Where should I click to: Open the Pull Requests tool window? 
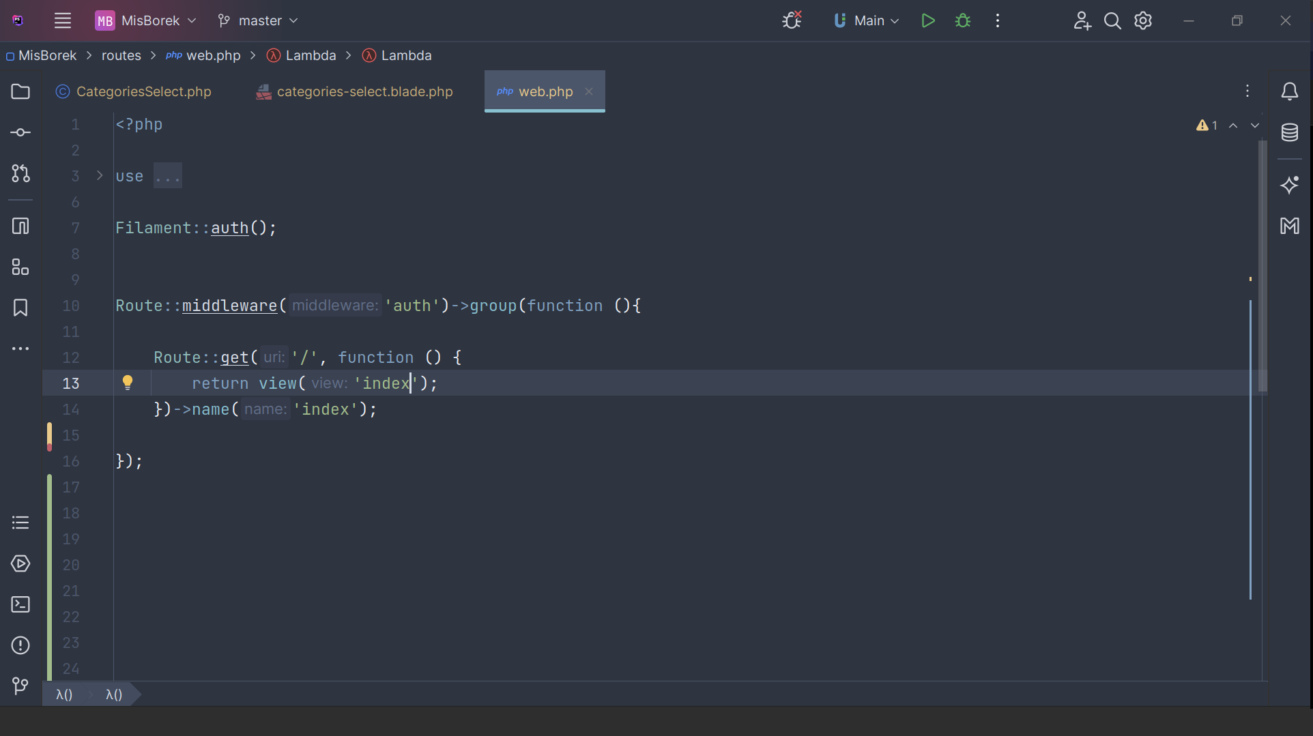(20, 173)
